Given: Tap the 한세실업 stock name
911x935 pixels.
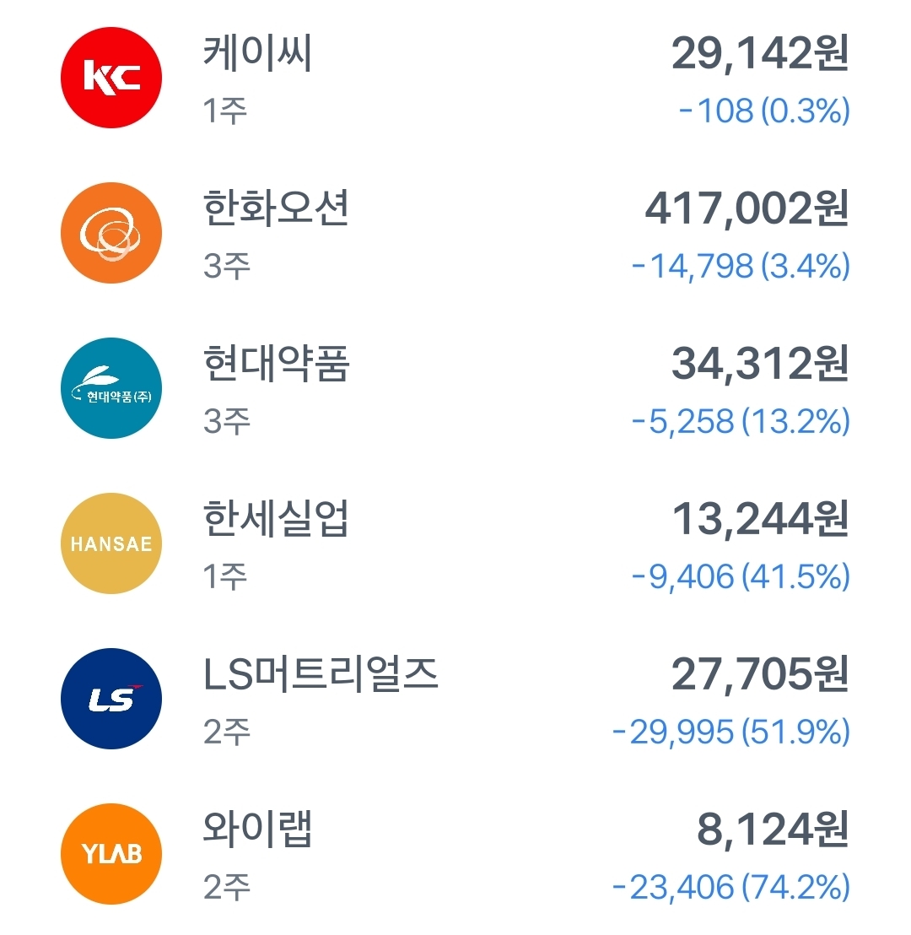Looking at the screenshot, I should click(x=276, y=519).
